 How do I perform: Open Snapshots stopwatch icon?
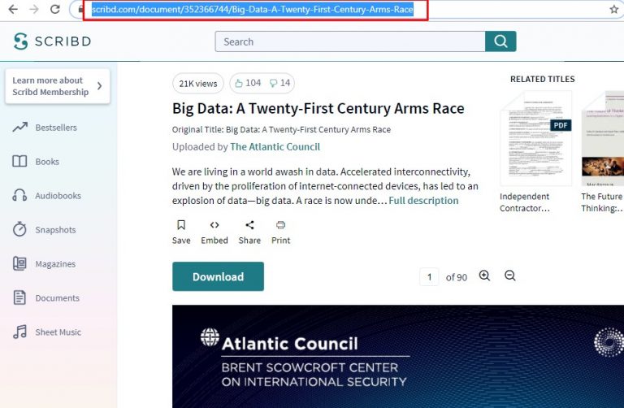19,229
